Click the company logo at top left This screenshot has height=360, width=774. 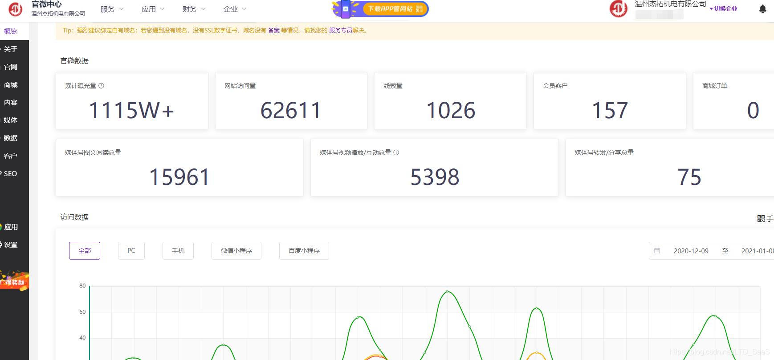15,9
